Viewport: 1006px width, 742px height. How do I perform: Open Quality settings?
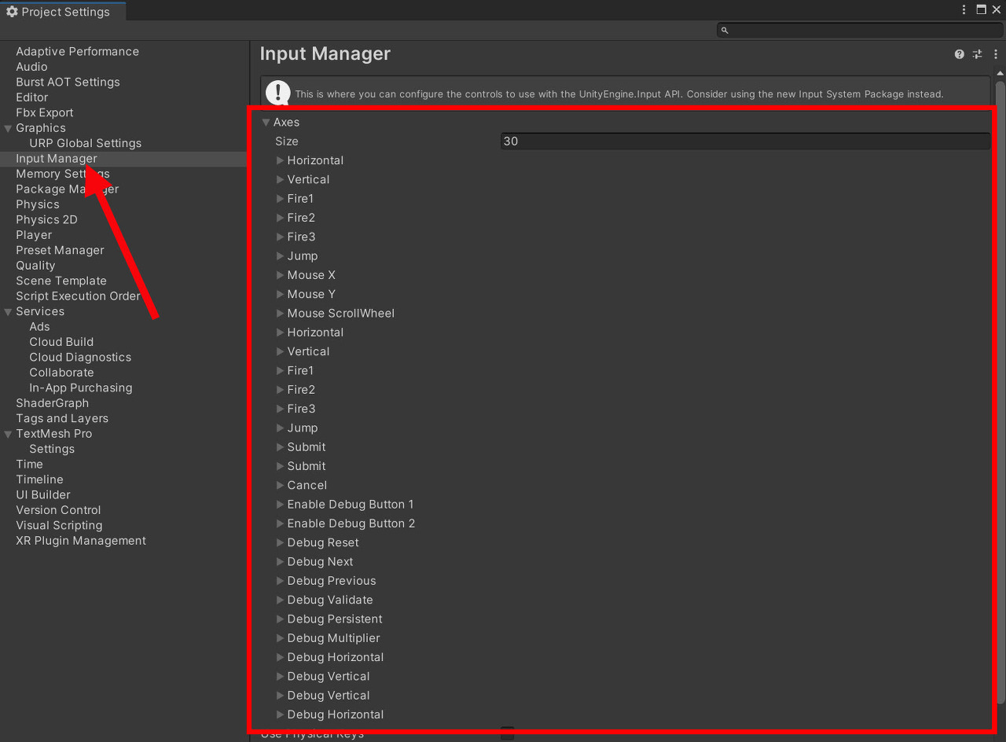[x=35, y=266]
